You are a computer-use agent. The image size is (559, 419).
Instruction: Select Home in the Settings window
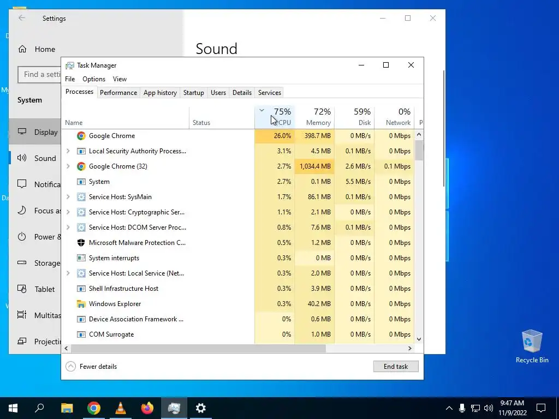[x=37, y=49]
